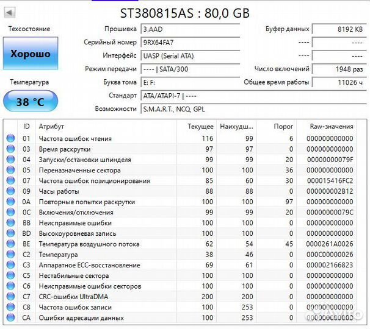The height and width of the screenshot is (329, 370).
Task: Select the row Переназначенные сектора
Action: pyautogui.click(x=180, y=170)
